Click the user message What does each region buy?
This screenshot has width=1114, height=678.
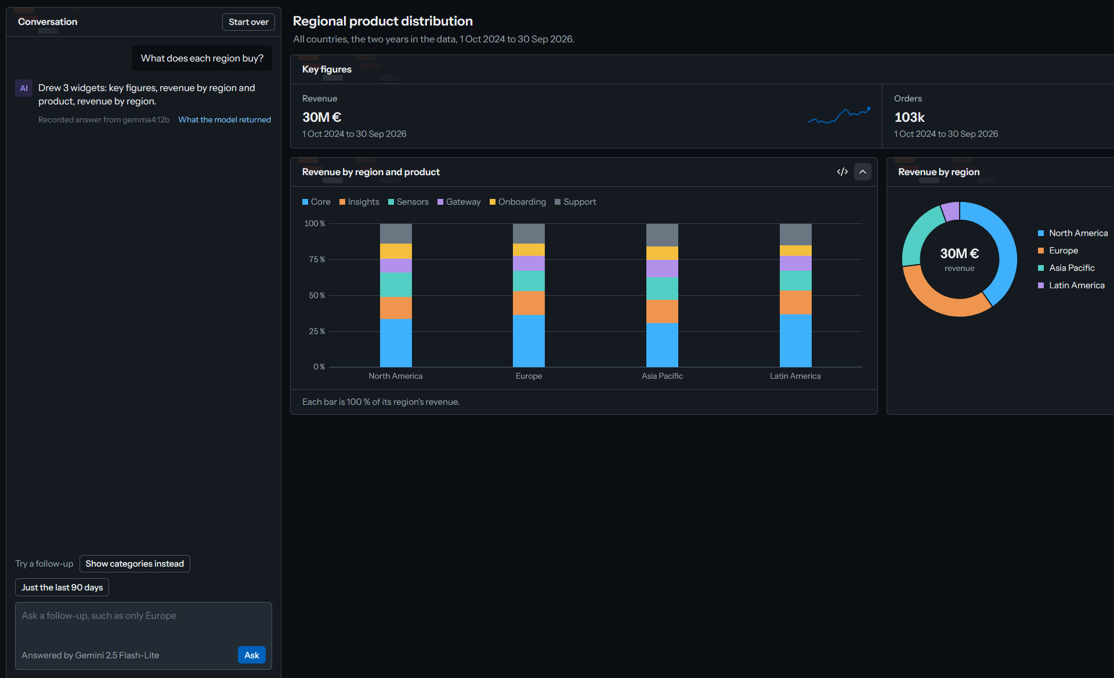tap(202, 58)
